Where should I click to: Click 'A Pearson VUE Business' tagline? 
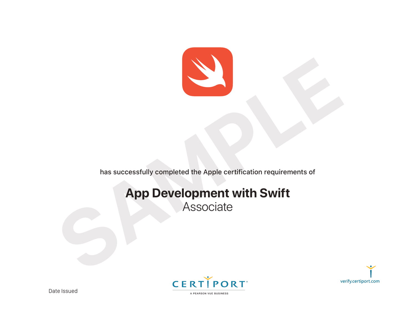click(209, 294)
